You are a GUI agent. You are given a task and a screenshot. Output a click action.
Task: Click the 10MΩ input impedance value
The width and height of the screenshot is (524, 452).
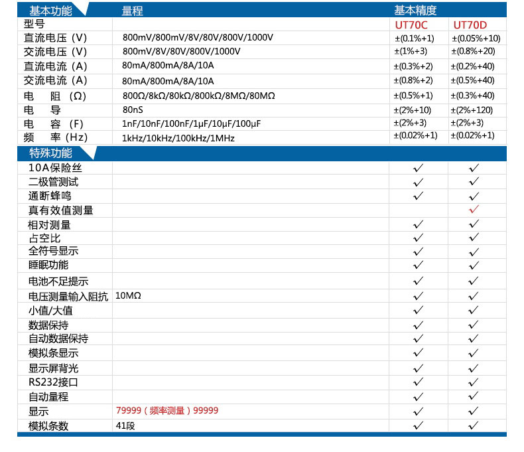click(x=128, y=295)
